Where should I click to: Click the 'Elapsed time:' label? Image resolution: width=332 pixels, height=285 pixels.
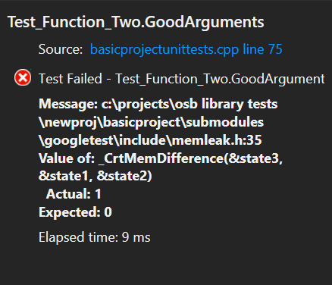tap(78, 237)
